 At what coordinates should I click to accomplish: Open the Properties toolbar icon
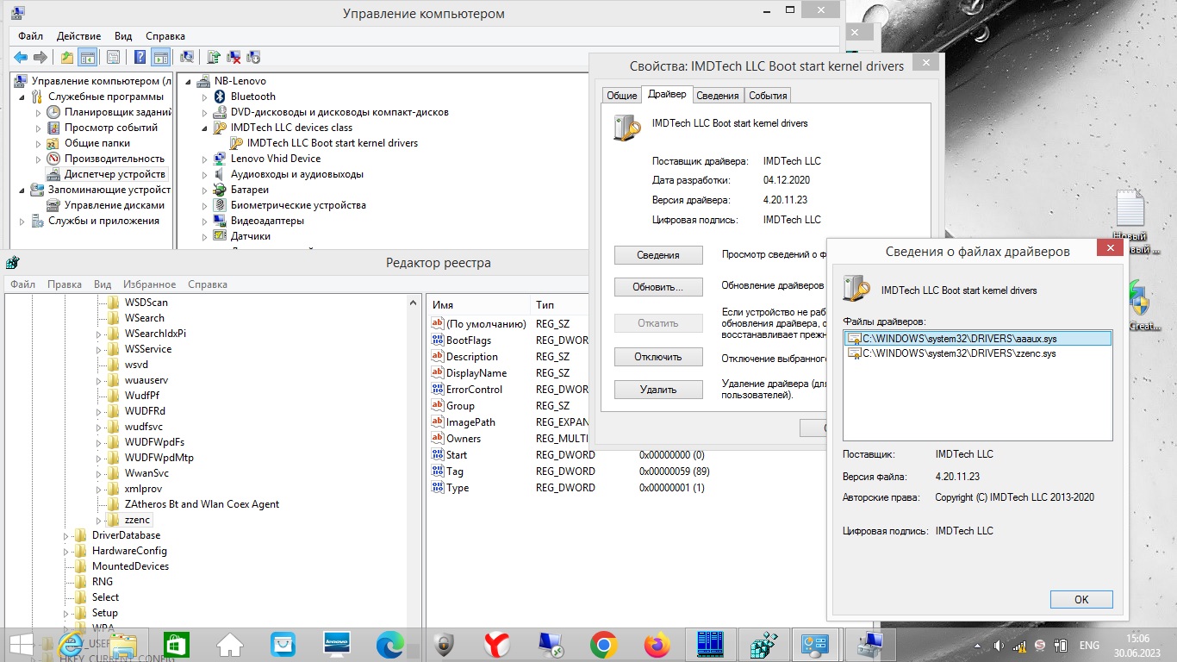pos(113,58)
